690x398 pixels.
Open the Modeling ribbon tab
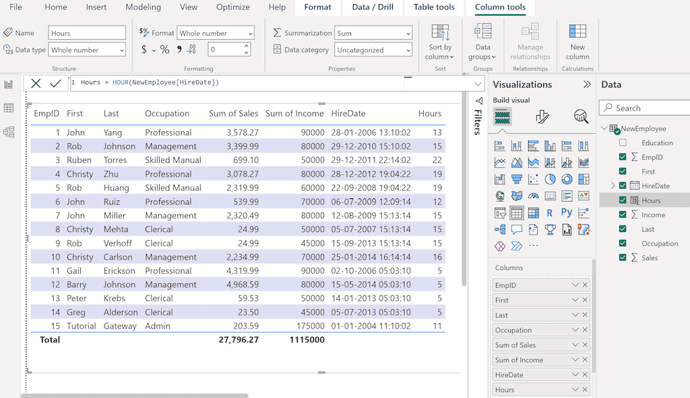click(x=143, y=7)
